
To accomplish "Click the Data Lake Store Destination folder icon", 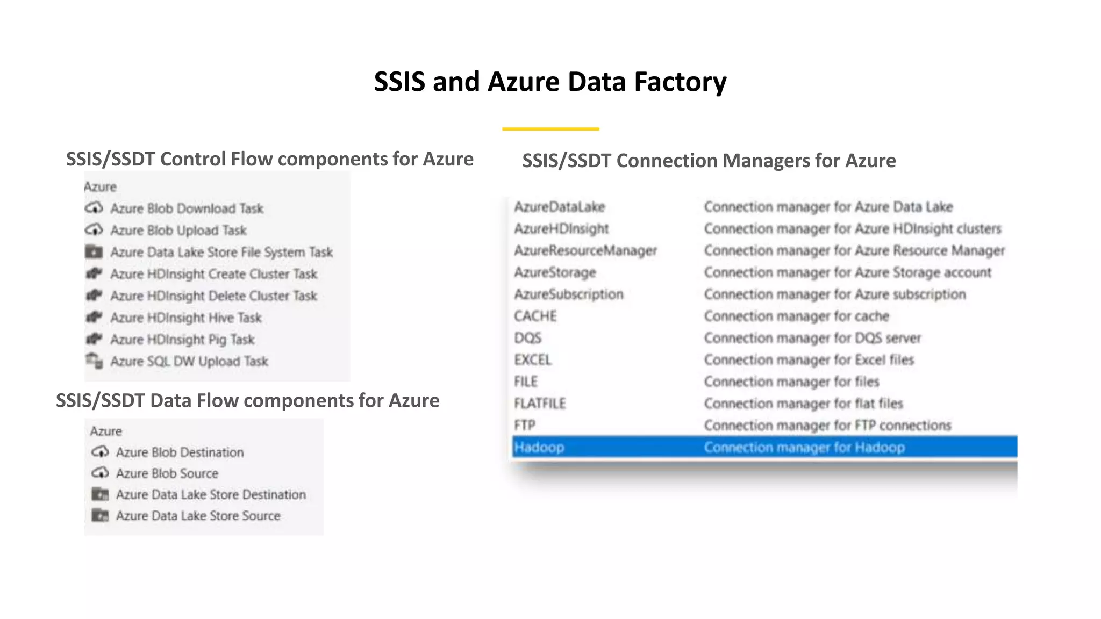I will coord(100,494).
